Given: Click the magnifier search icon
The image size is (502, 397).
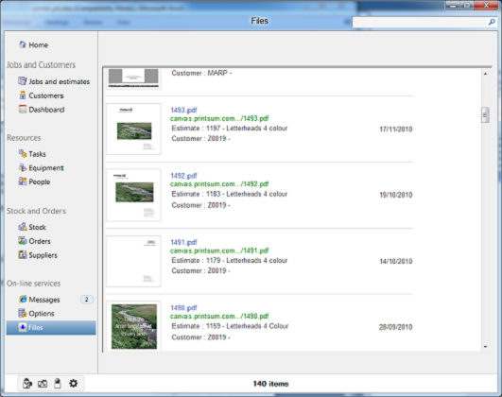Looking at the screenshot, I should pos(492,22).
